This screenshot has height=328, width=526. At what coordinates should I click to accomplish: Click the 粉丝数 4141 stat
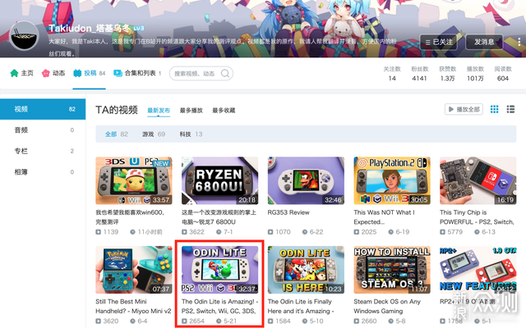pos(420,74)
